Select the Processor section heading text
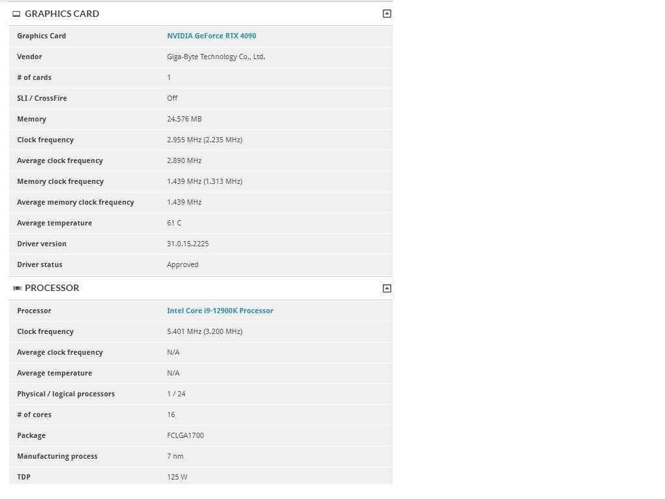Image resolution: width=665 pixels, height=499 pixels. (52, 288)
